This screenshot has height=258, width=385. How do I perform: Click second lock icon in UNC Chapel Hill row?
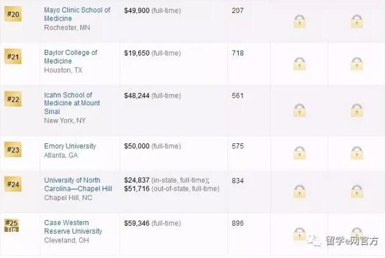(x=356, y=191)
